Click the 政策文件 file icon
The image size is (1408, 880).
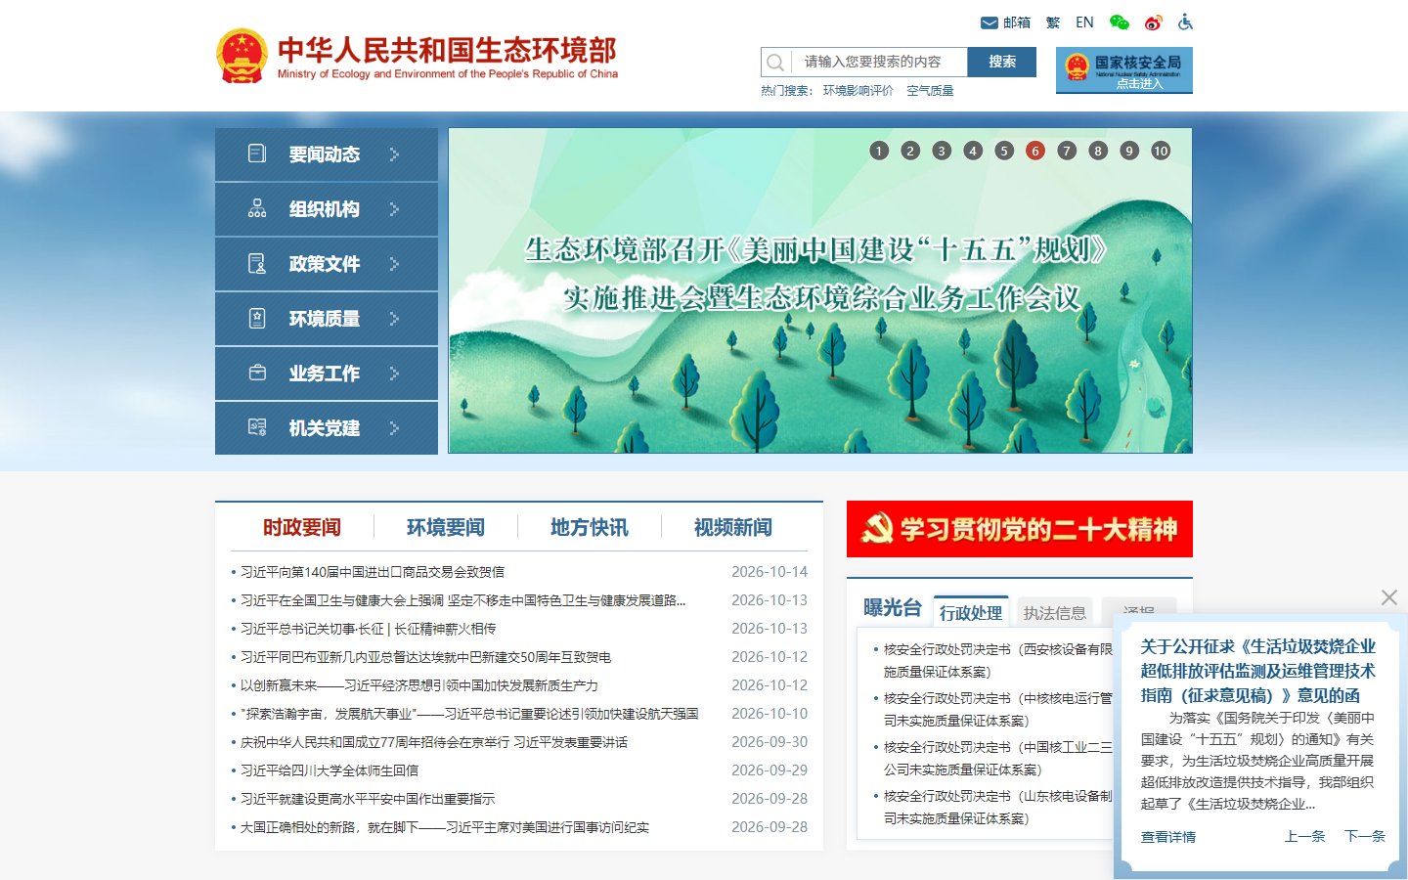coord(257,263)
